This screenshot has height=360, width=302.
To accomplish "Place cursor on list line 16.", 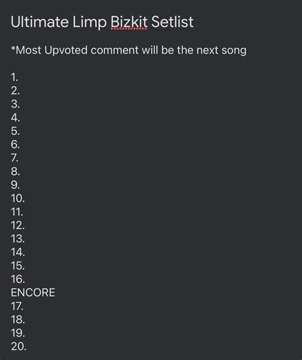I will pos(18,279).
